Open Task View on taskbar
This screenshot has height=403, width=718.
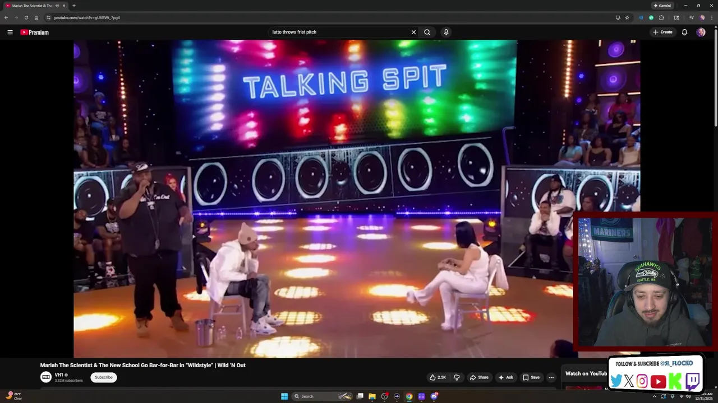360,396
